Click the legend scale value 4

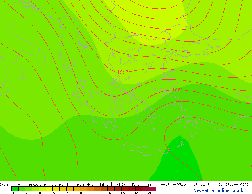pyautogui.click(x=40, y=193)
